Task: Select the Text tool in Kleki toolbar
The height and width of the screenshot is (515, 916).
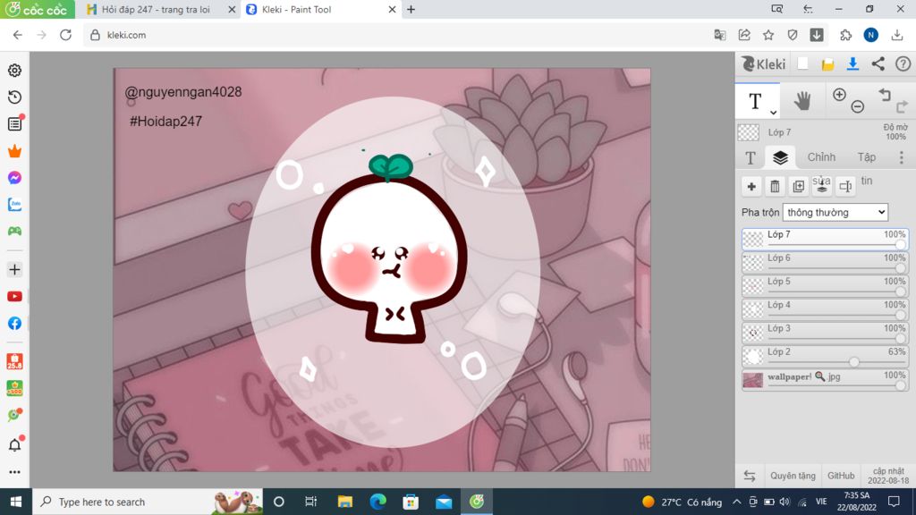Action: [x=755, y=101]
